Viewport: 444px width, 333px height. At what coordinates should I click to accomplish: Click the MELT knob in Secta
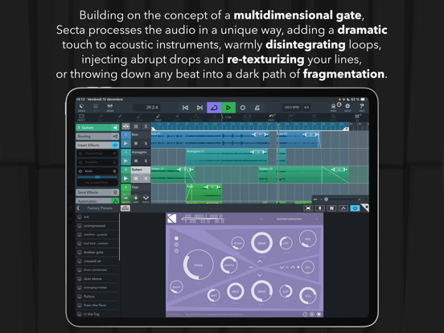236,291
